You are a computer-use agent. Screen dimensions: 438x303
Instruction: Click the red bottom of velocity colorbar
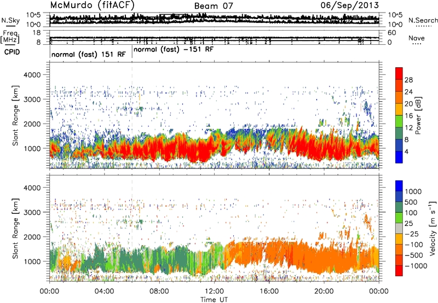tap(399, 271)
